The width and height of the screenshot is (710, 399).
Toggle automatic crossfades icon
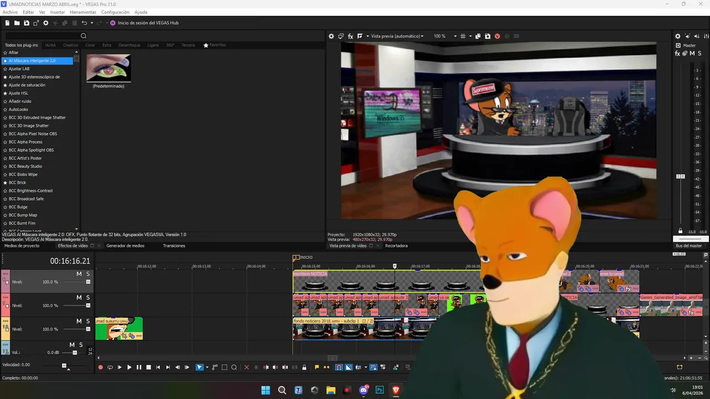pyautogui.click(x=348, y=367)
